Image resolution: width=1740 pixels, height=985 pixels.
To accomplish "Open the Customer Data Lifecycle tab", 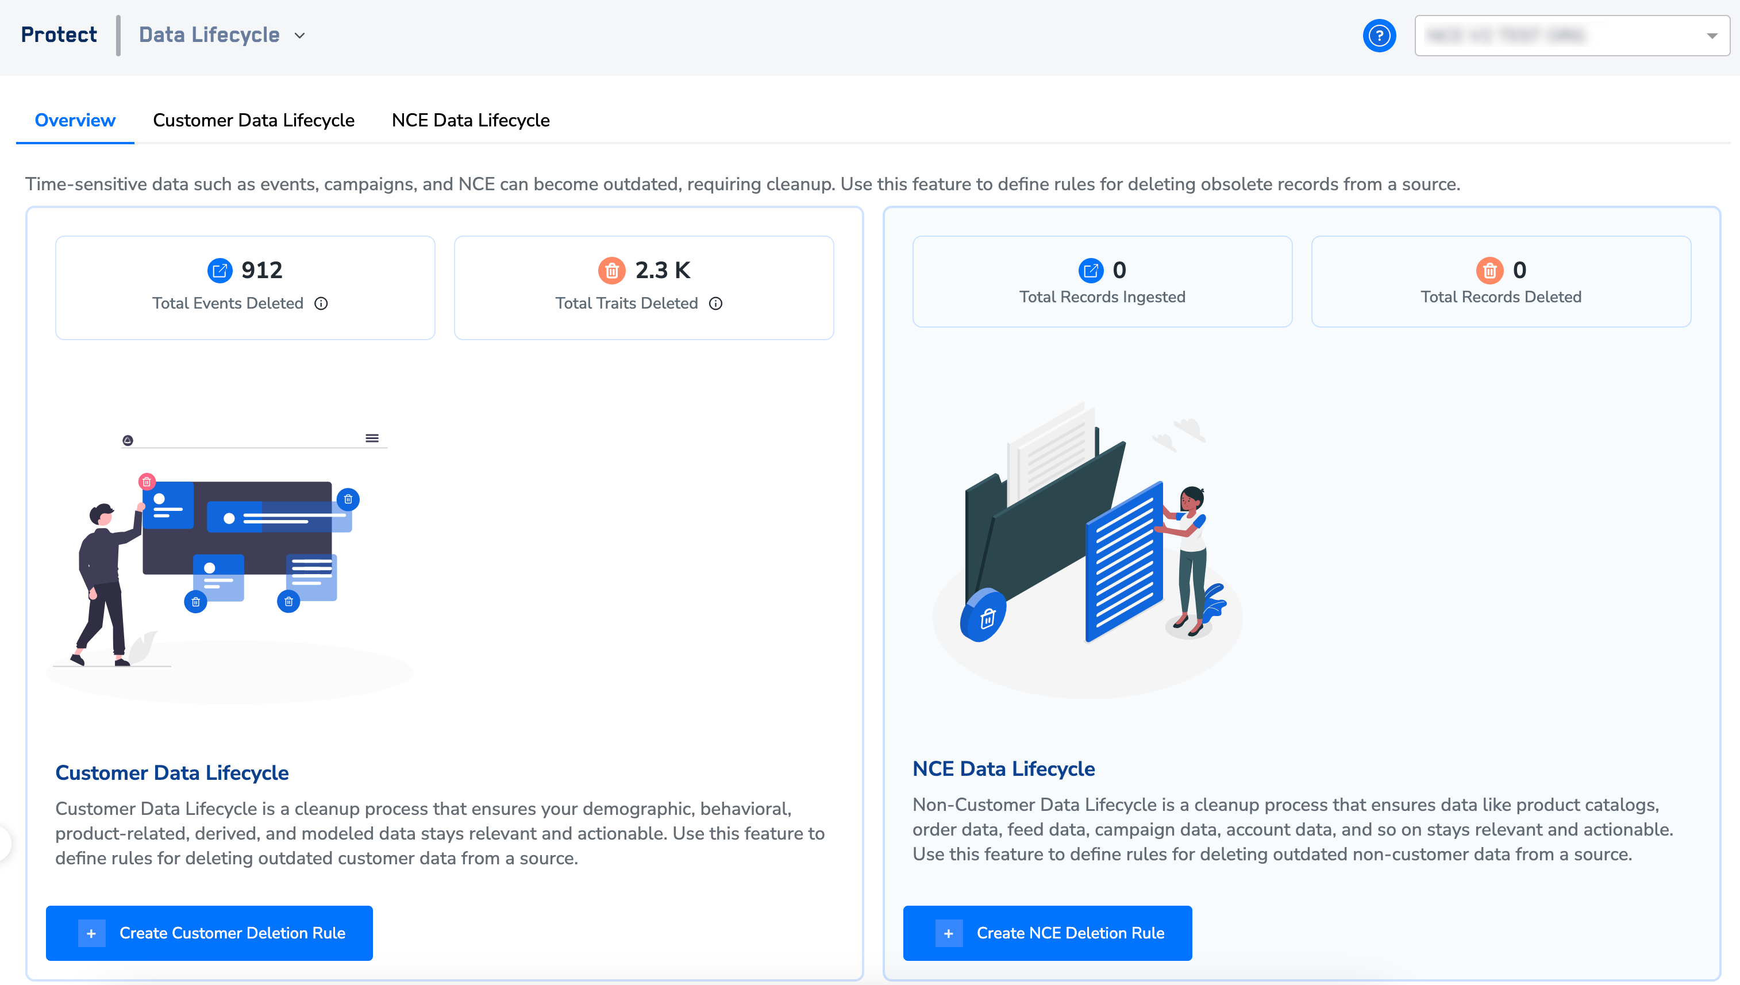I will [x=253, y=121].
